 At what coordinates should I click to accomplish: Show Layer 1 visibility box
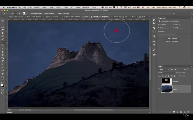(159, 81)
